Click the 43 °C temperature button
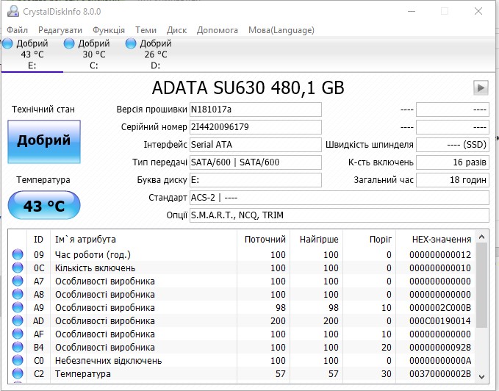This screenshot has height=391, width=499. pyautogui.click(x=44, y=205)
